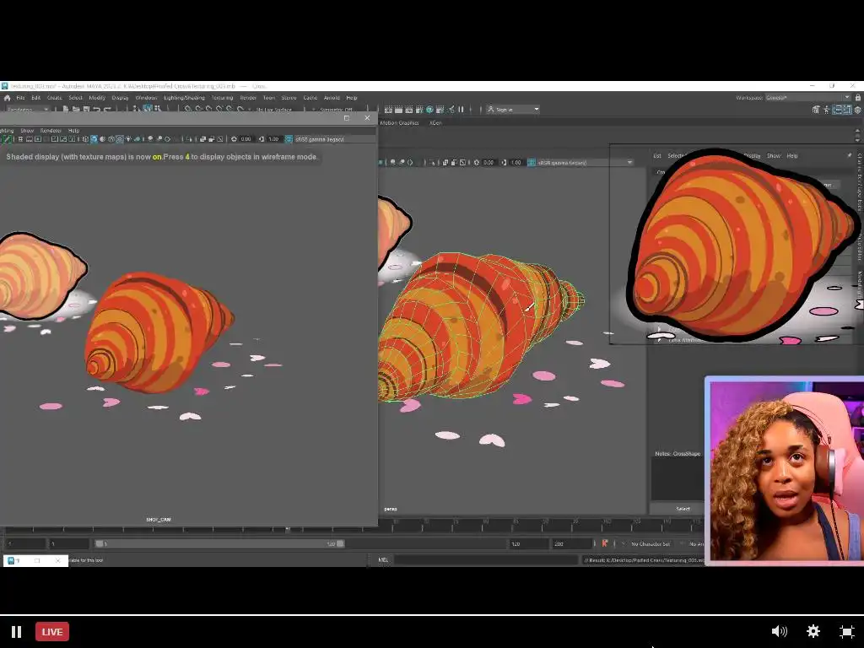The height and width of the screenshot is (648, 864).
Task: Click the range slider bar start handle
Action: pos(100,544)
